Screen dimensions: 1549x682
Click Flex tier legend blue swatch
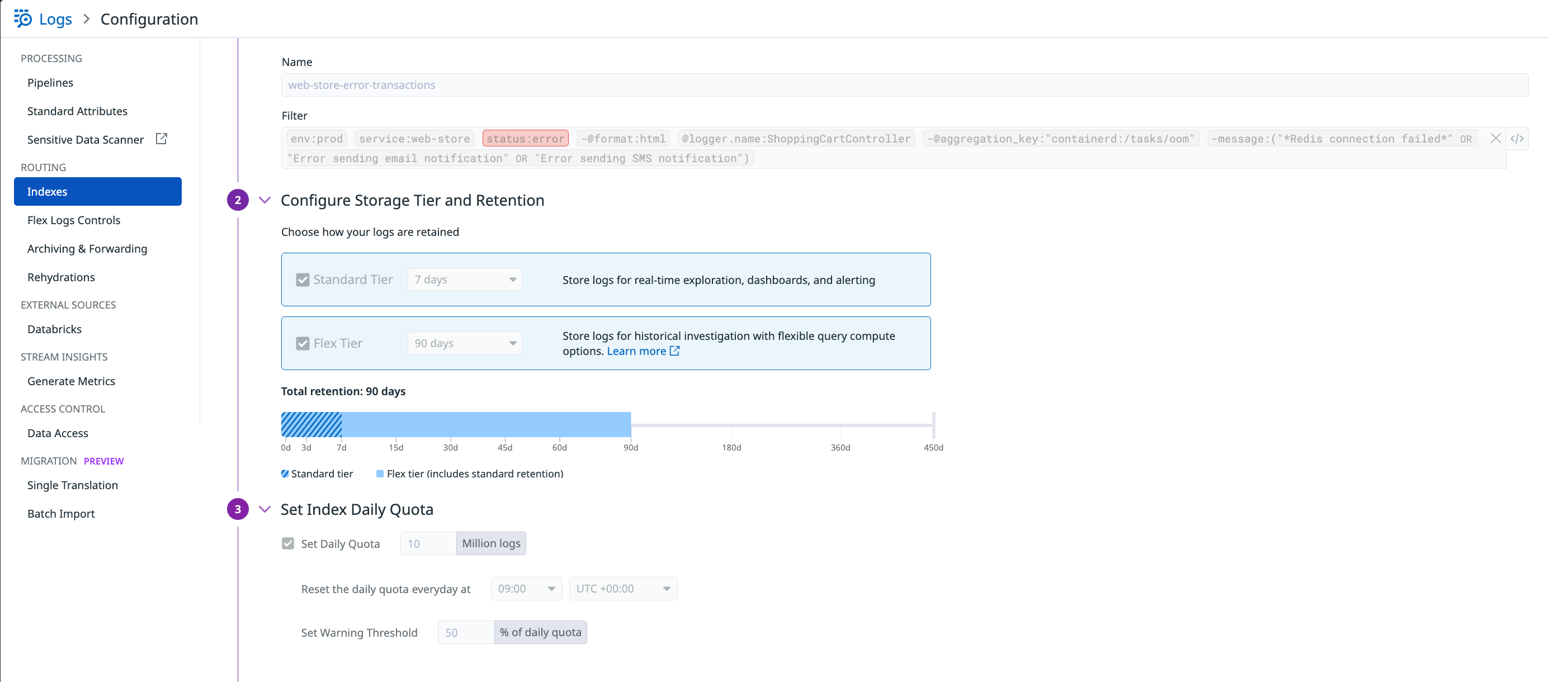tap(380, 473)
